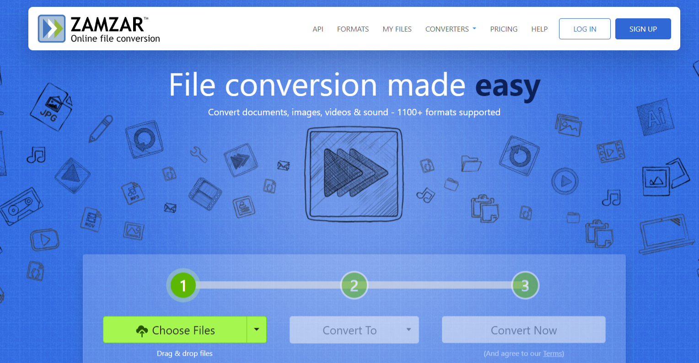The height and width of the screenshot is (363, 699).
Task: Click the LOG IN button
Action: [x=585, y=29]
